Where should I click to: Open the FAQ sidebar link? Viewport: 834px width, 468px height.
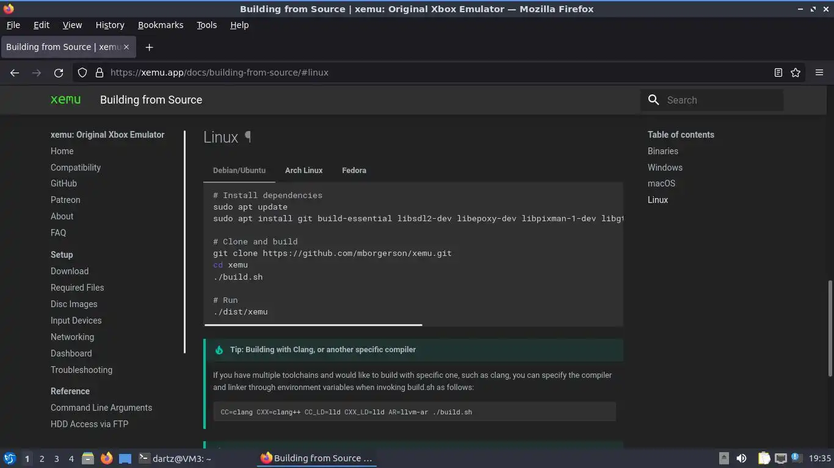click(58, 233)
